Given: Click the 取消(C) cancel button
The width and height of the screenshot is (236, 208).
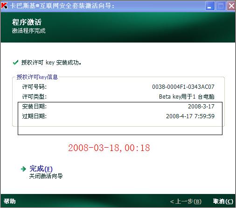Looking at the screenshot, I should click(x=223, y=201).
